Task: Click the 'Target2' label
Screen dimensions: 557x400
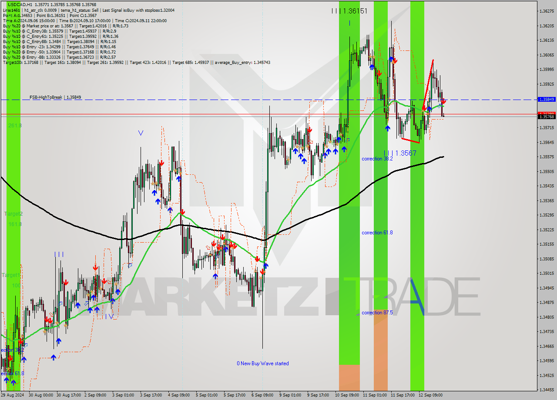Action: coord(13,214)
